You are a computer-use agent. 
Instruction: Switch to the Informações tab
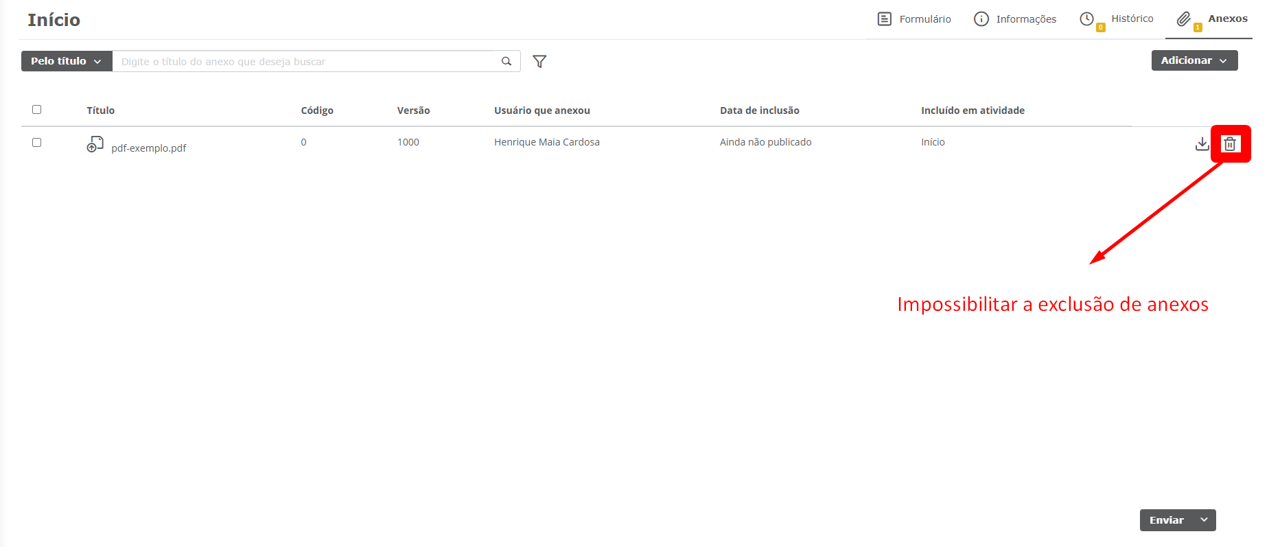(x=1026, y=19)
